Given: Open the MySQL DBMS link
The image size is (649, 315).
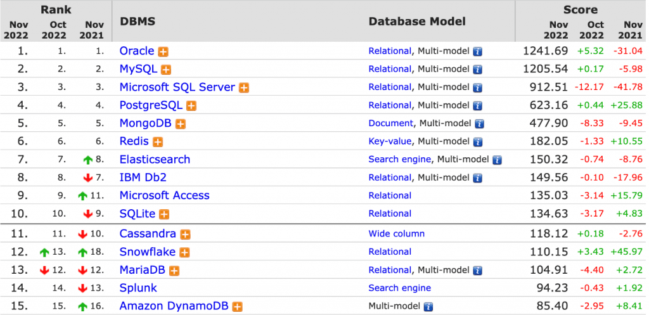Looking at the screenshot, I should tap(138, 68).
